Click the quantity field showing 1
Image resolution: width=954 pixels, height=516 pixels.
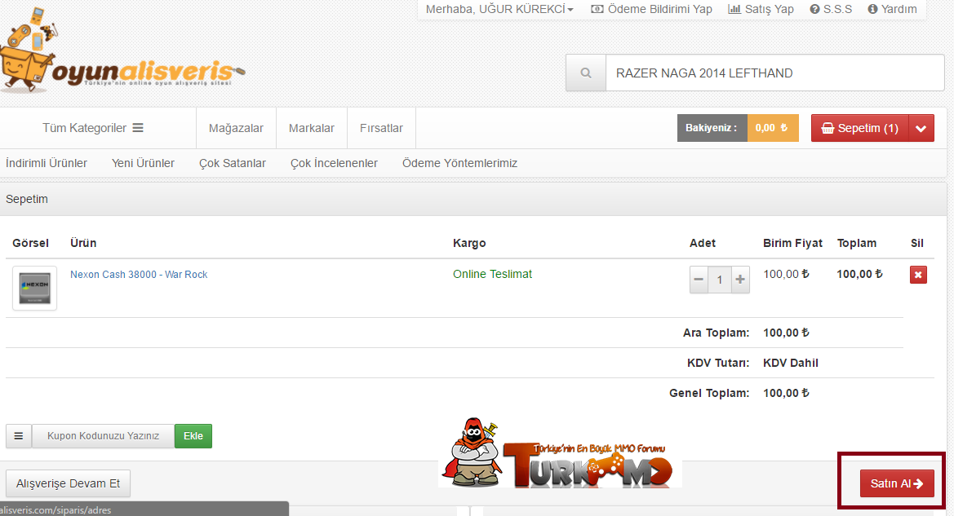719,280
